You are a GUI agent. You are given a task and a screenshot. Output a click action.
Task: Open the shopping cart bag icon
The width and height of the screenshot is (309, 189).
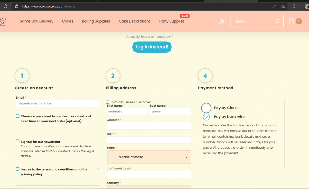291,21
